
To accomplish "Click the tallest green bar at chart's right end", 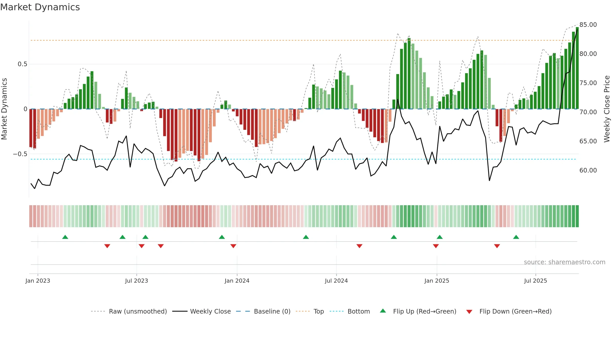I will click(x=577, y=68).
